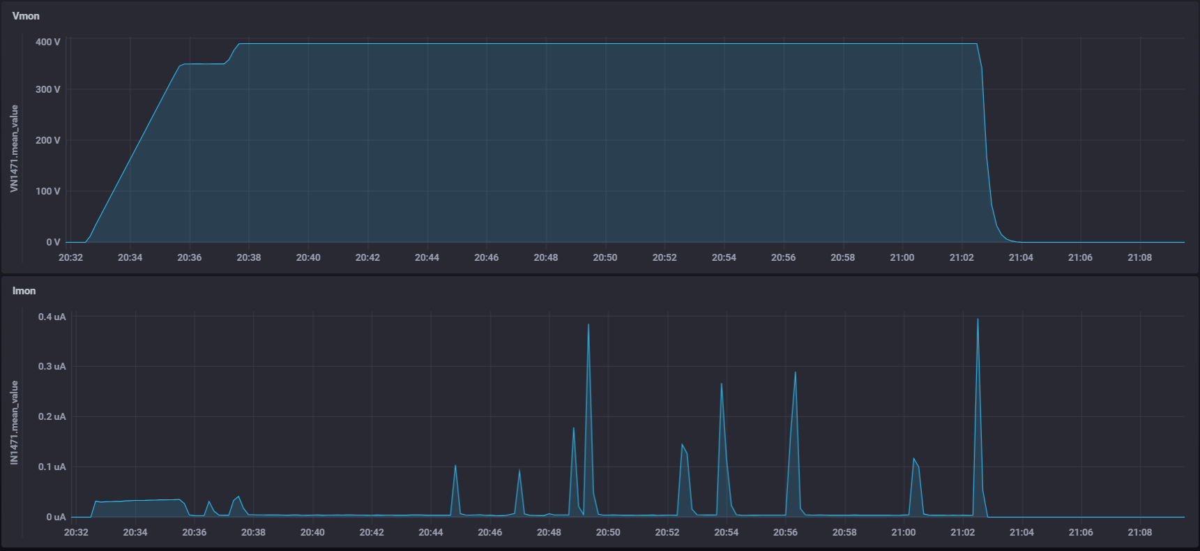
Task: Click the 20:50 time label in Vmon
Action: pos(605,257)
